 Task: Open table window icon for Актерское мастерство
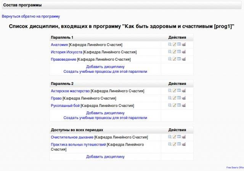(x=179, y=91)
